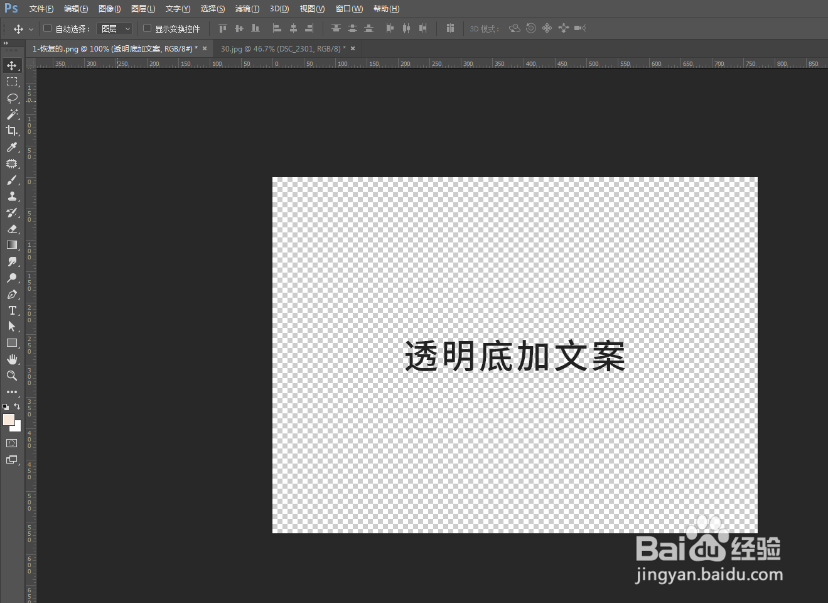The height and width of the screenshot is (603, 828).
Task: Select the Brush tool
Action: pos(12,180)
